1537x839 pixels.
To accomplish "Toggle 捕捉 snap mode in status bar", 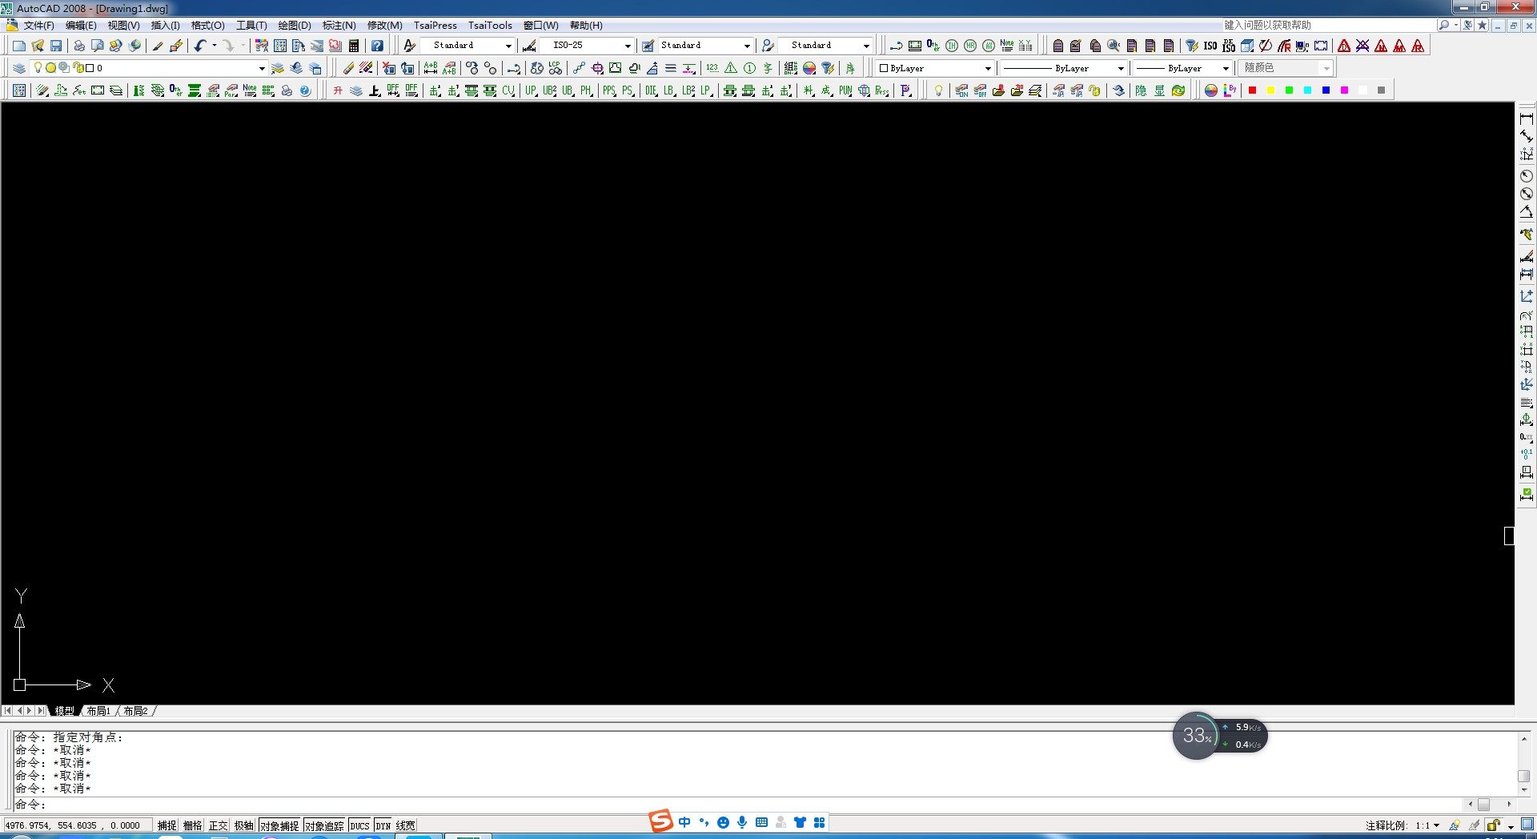I will click(x=167, y=825).
